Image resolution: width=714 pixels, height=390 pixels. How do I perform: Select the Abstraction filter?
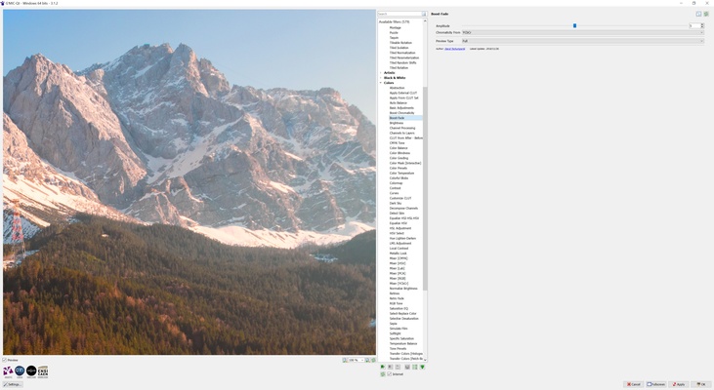[397, 88]
